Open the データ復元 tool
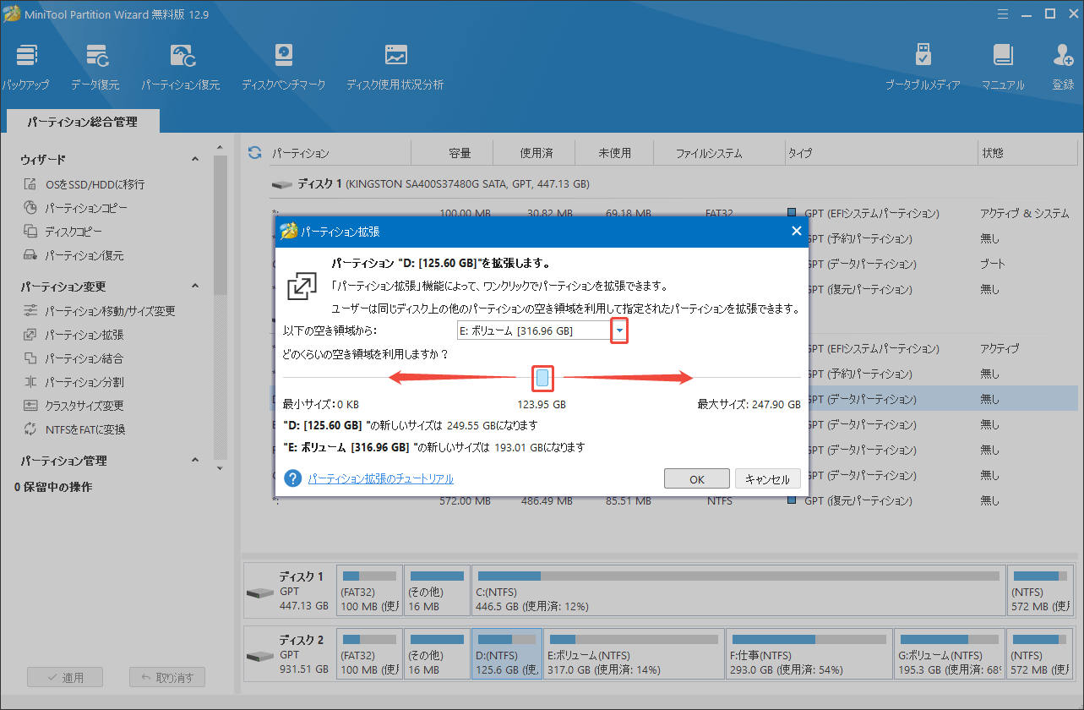Viewport: 1084px width, 710px height. (95, 68)
